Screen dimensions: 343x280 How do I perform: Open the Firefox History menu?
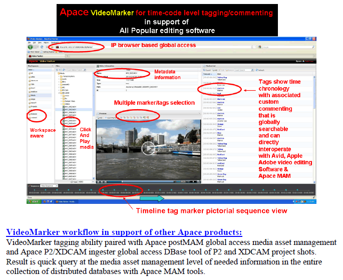point(46,43)
